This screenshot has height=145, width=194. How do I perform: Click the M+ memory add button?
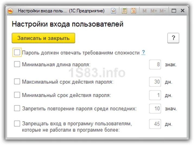coord(154,11)
